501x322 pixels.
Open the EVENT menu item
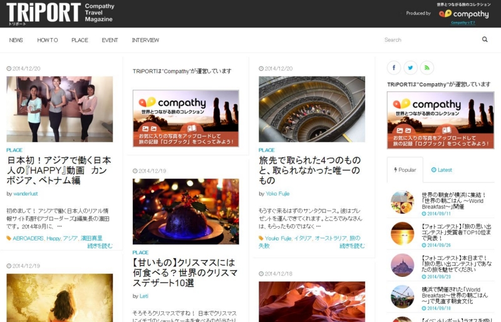110,40
